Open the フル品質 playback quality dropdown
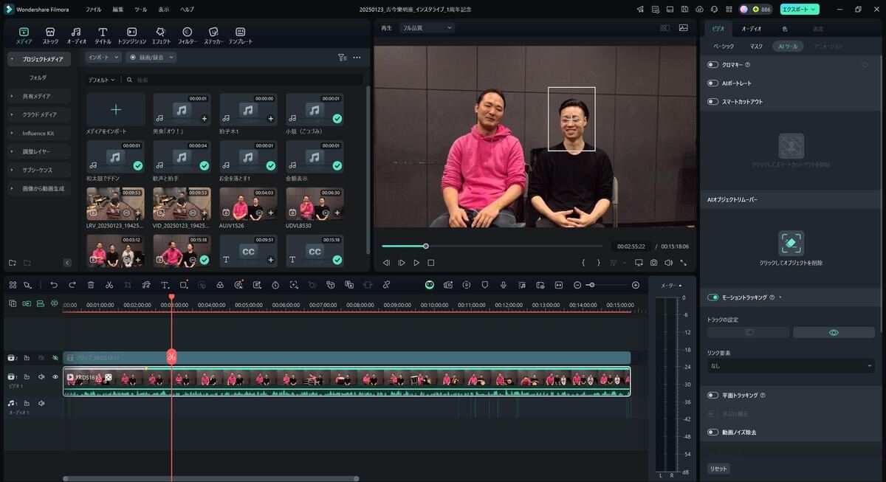The height and width of the screenshot is (482, 886). pos(427,28)
